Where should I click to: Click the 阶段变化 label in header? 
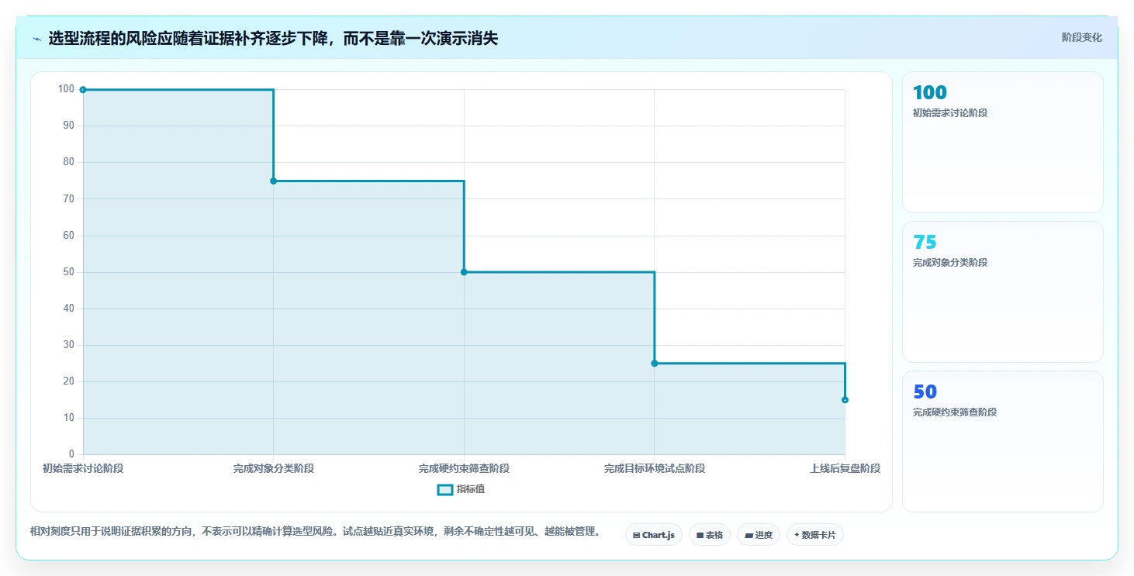[1082, 38]
